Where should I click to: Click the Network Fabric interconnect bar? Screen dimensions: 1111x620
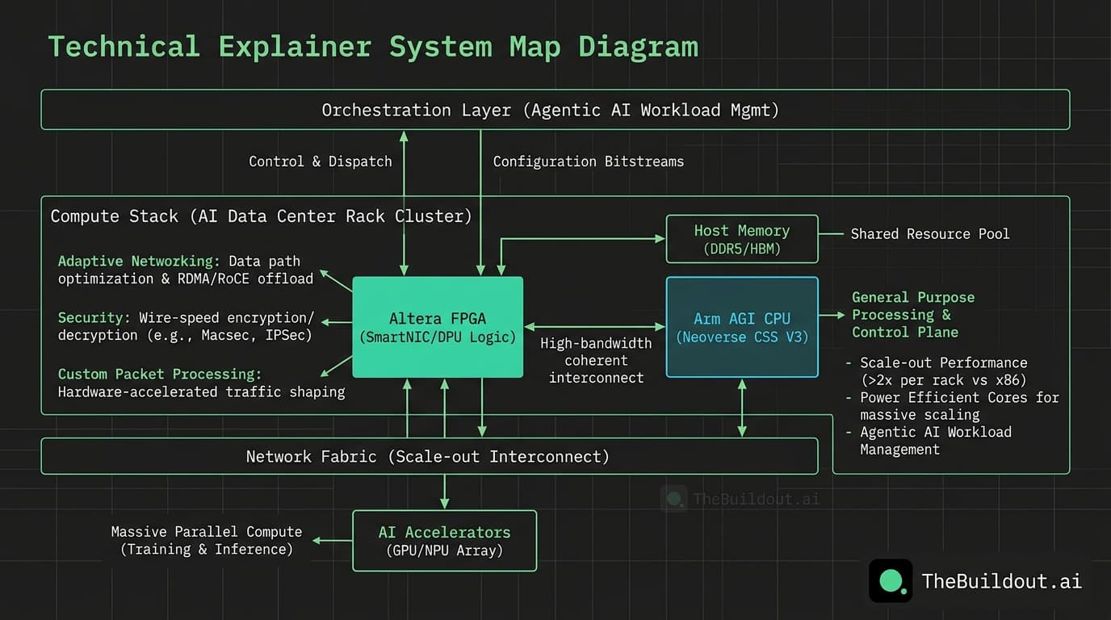(x=428, y=456)
